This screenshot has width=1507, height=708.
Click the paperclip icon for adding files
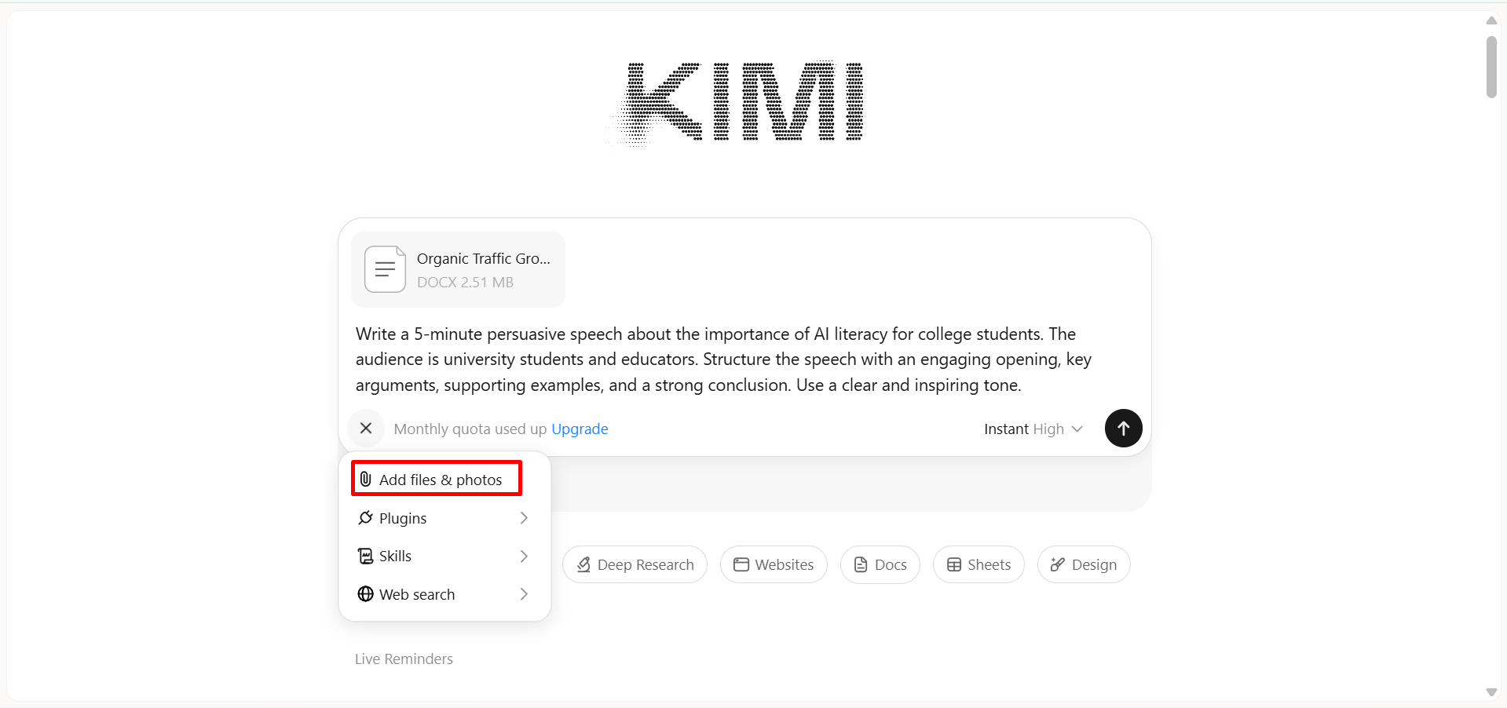(366, 479)
